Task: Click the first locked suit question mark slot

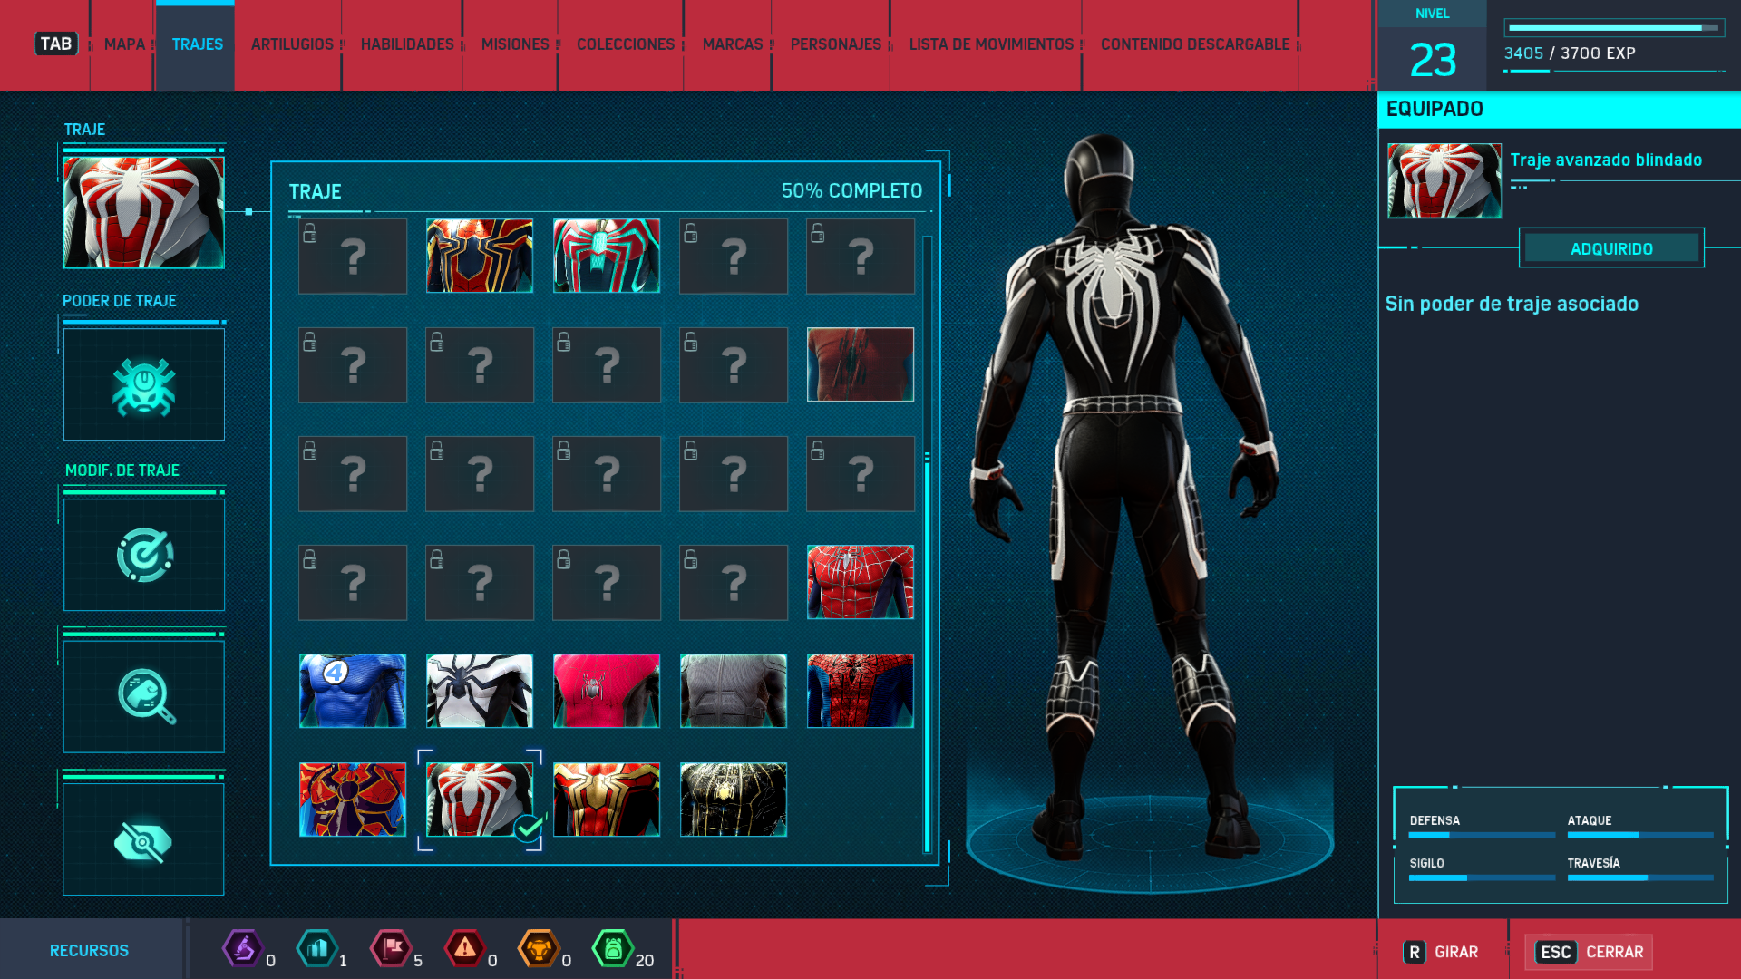Action: point(353,257)
